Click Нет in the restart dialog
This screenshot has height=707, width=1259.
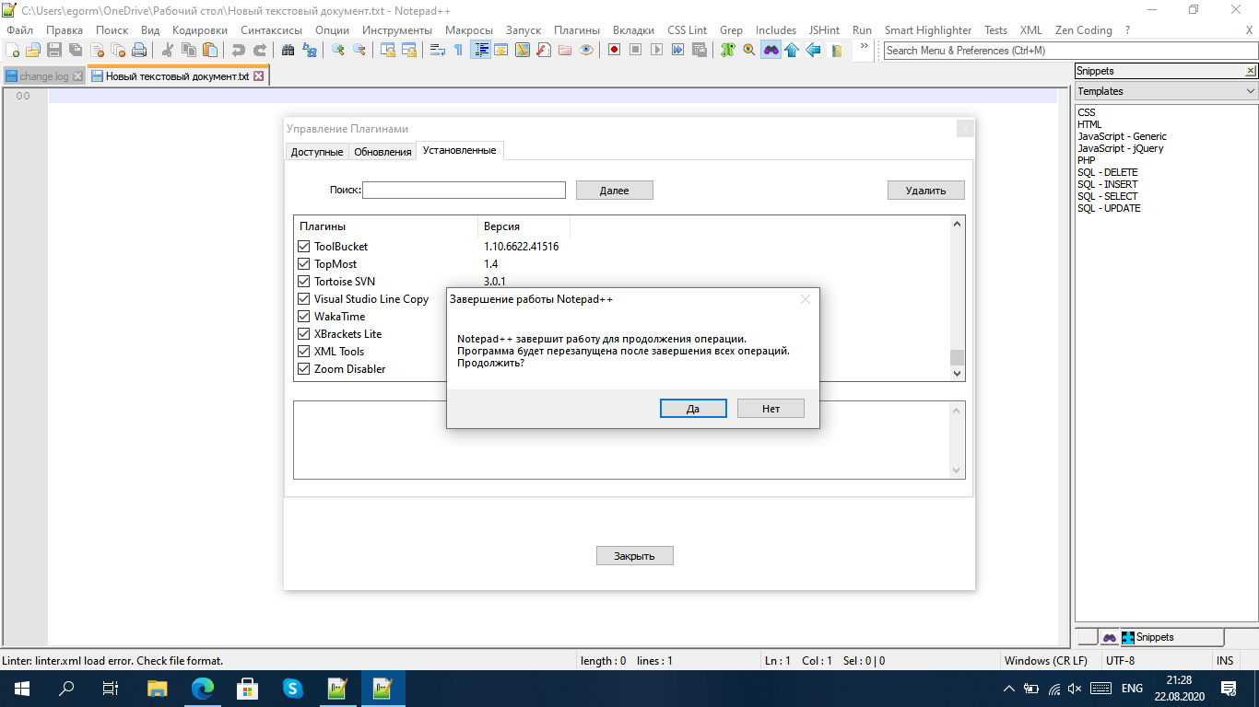click(771, 408)
